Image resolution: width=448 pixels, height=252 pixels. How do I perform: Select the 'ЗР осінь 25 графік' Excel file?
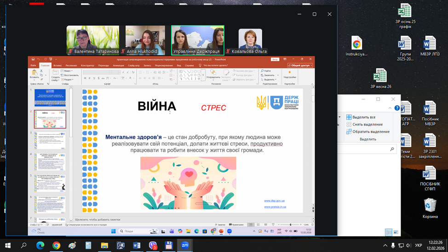click(405, 16)
